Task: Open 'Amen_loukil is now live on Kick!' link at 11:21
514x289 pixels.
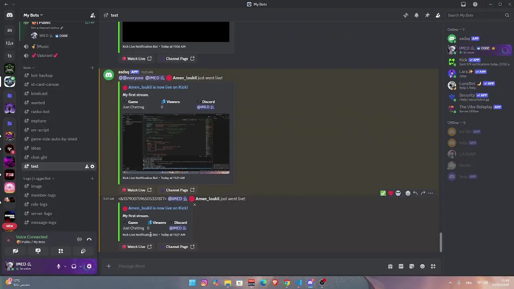Action: pos(158,87)
